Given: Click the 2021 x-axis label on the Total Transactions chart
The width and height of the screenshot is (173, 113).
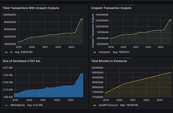Looking at the screenshot, I should coord(45,47).
